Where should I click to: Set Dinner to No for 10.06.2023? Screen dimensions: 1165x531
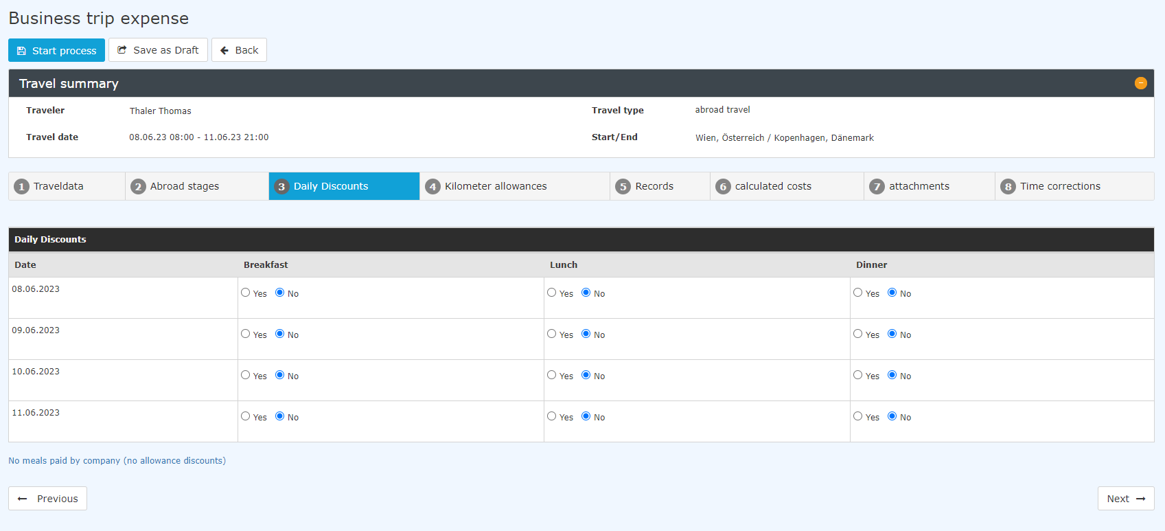892,375
